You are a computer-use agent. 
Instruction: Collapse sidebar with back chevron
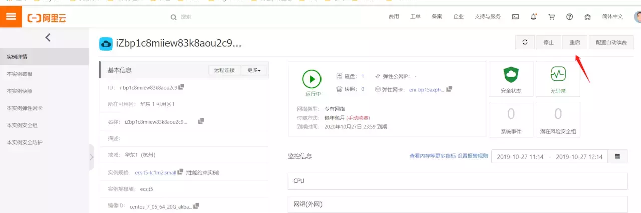point(48,37)
